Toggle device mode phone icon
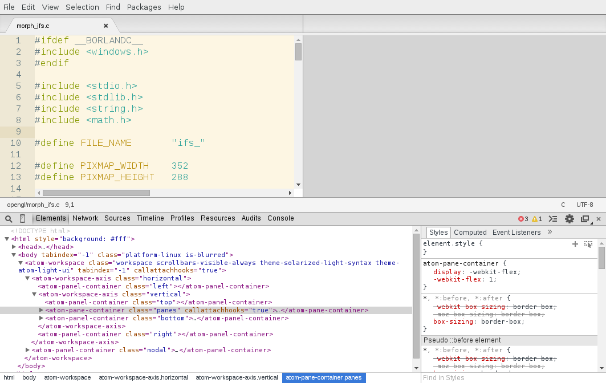Screen dimensions: 606x383 click(23, 219)
